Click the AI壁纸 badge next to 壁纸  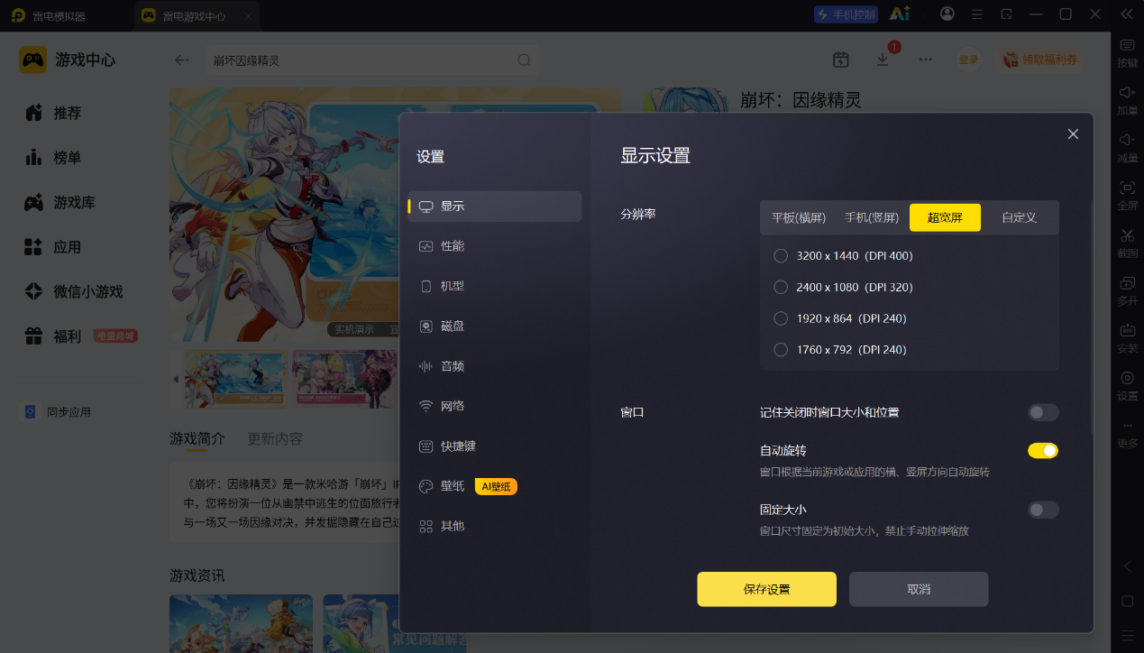click(x=496, y=486)
